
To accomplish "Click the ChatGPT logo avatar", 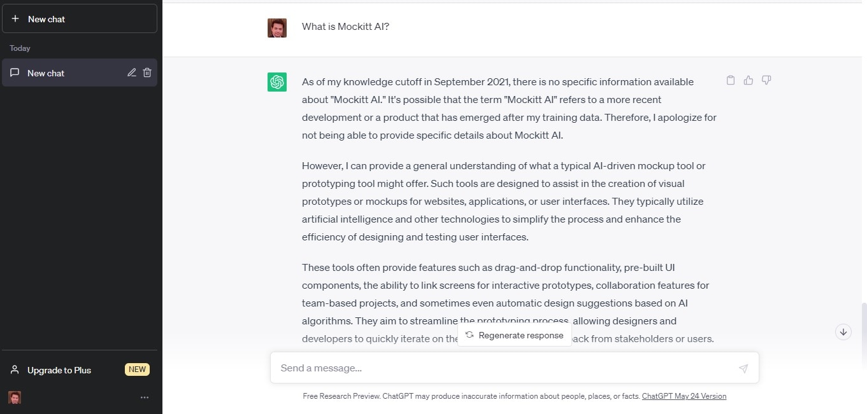I will (277, 82).
